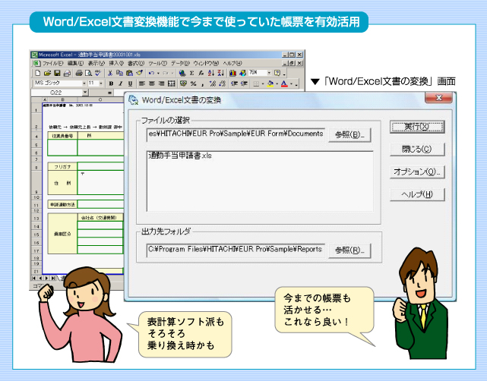Click the Sort Ascending A-Z icon
This screenshot has height=381, width=487.
click(x=211, y=73)
